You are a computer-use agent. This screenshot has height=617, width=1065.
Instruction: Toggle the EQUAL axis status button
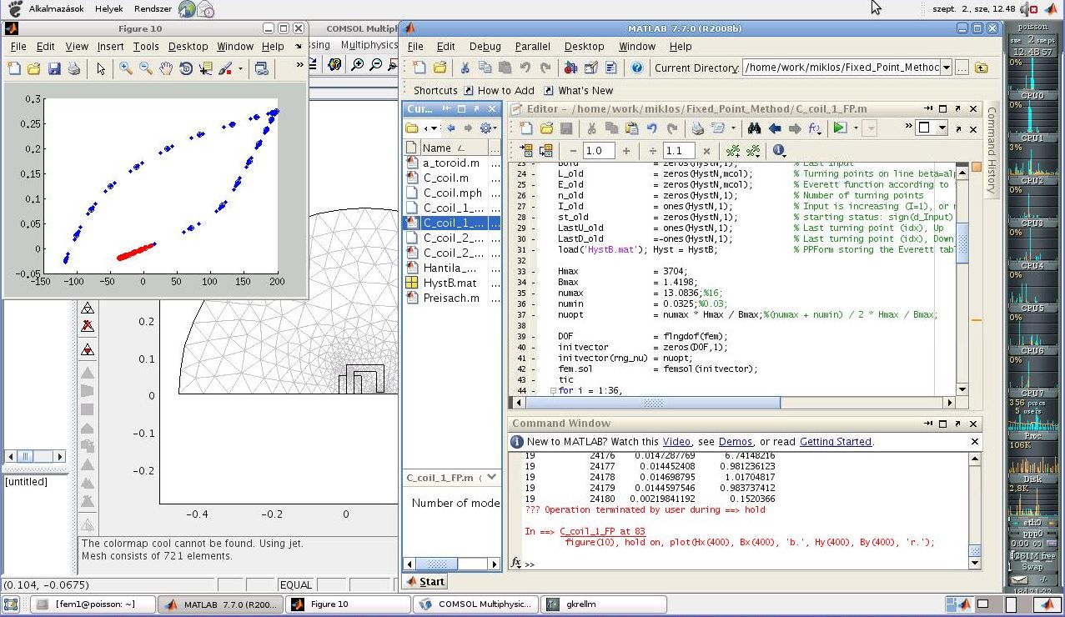coord(295,584)
